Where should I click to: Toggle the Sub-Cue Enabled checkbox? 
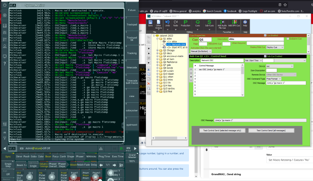coord(265,56)
